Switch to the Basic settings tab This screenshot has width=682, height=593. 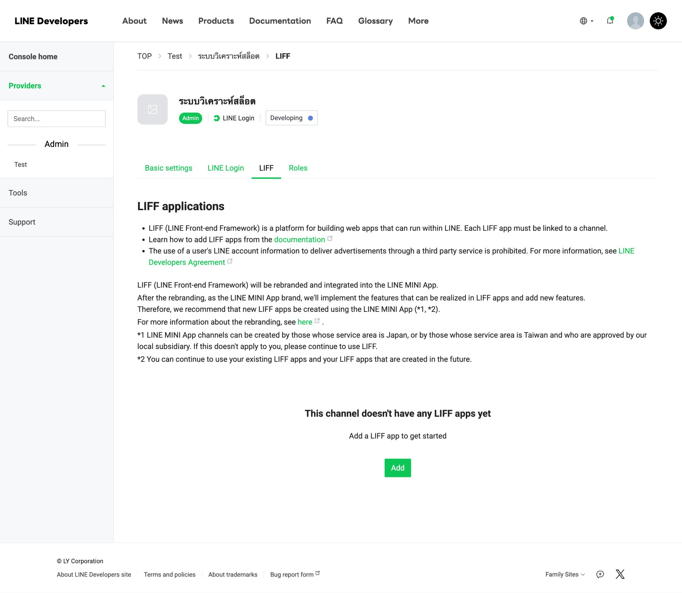(x=168, y=168)
